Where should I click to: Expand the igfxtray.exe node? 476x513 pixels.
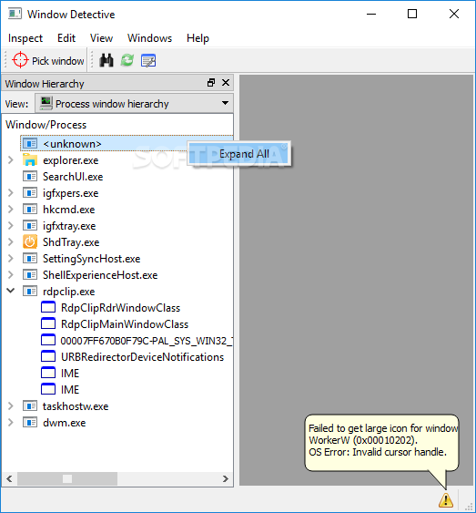11,225
